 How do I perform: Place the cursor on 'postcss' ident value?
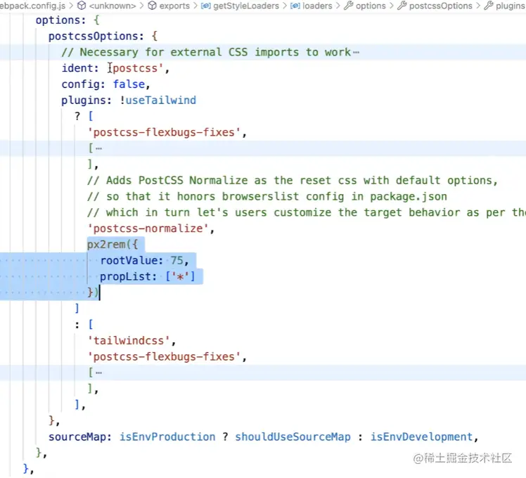[x=135, y=68]
